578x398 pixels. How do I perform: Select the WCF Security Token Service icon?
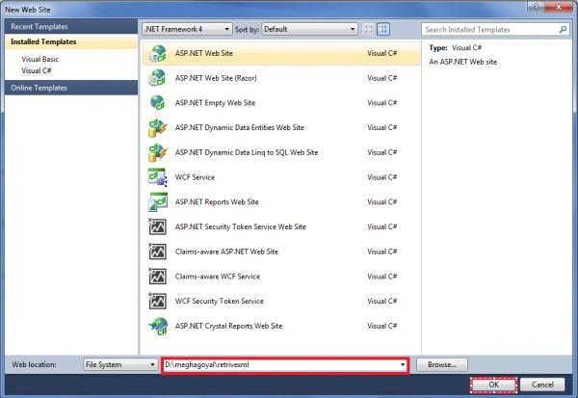click(x=158, y=301)
